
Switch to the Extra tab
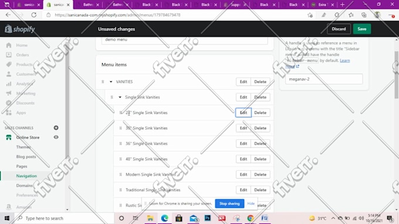(x=323, y=5)
